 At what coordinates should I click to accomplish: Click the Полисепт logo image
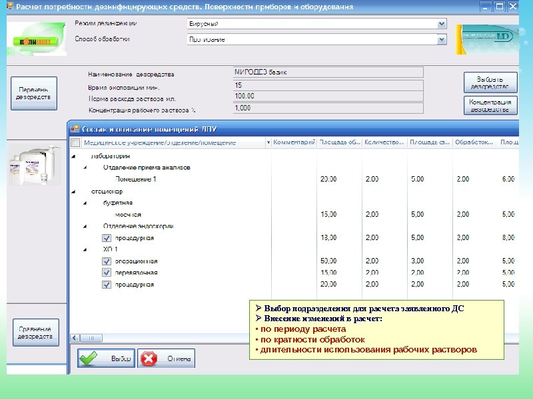pos(37,39)
